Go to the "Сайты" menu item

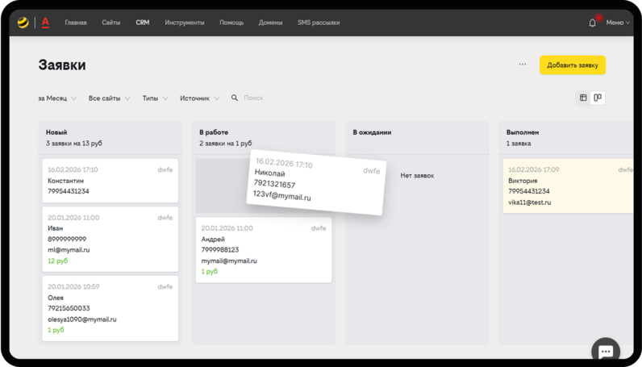coord(111,23)
